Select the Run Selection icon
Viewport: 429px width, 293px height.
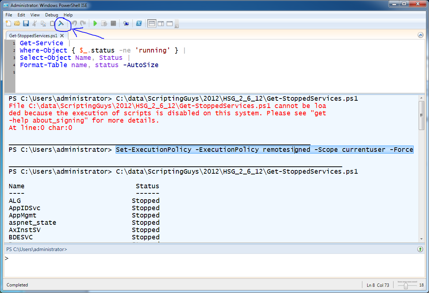pos(104,23)
